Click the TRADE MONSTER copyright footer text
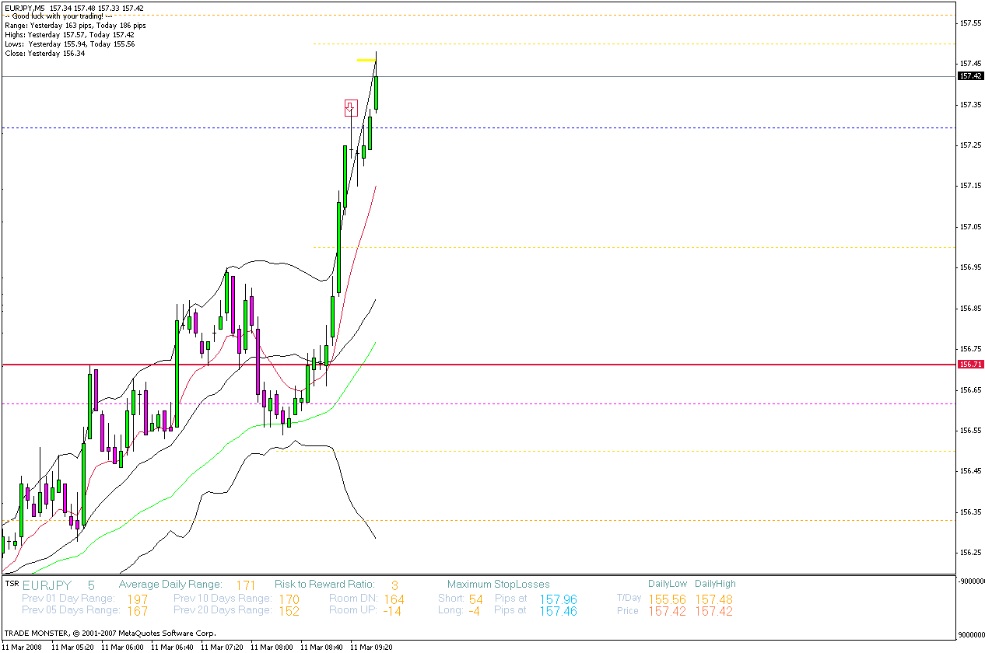Viewport: 985px width, 653px height. pyautogui.click(x=110, y=633)
